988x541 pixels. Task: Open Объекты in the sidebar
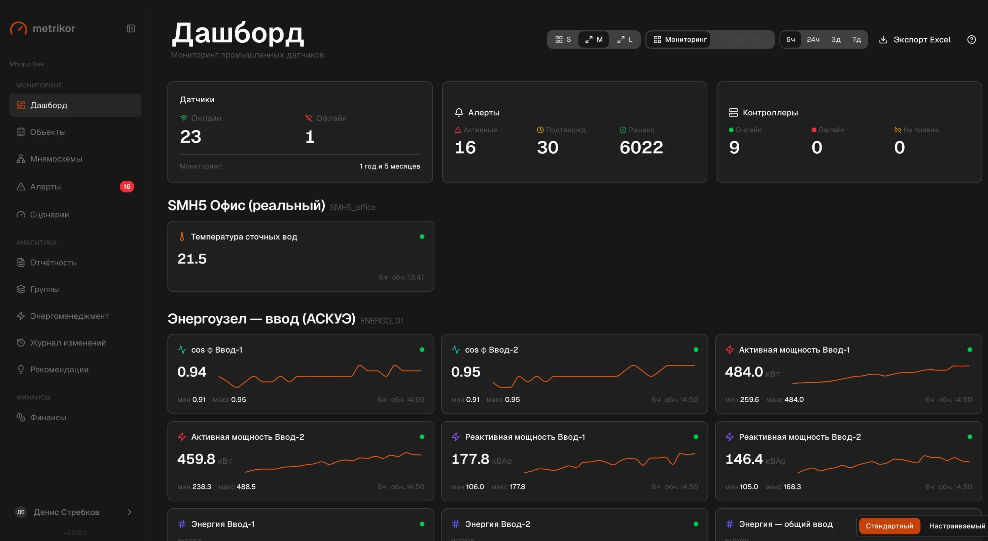(75, 132)
